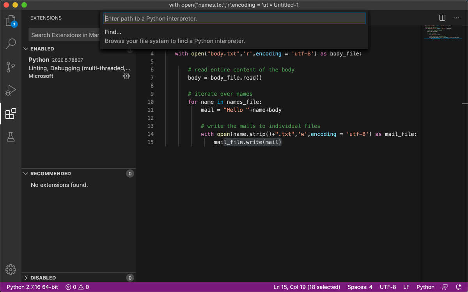Open the Run and Debug view

coord(11,90)
